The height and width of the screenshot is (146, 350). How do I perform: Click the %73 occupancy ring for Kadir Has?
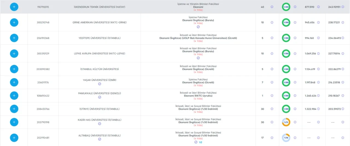[286, 122]
